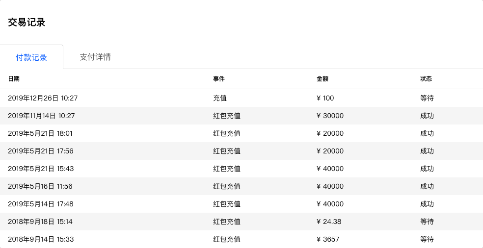The image size is (483, 248).
Task: Select the 2019年5月21日 18:01 transaction row
Action: tap(241, 133)
